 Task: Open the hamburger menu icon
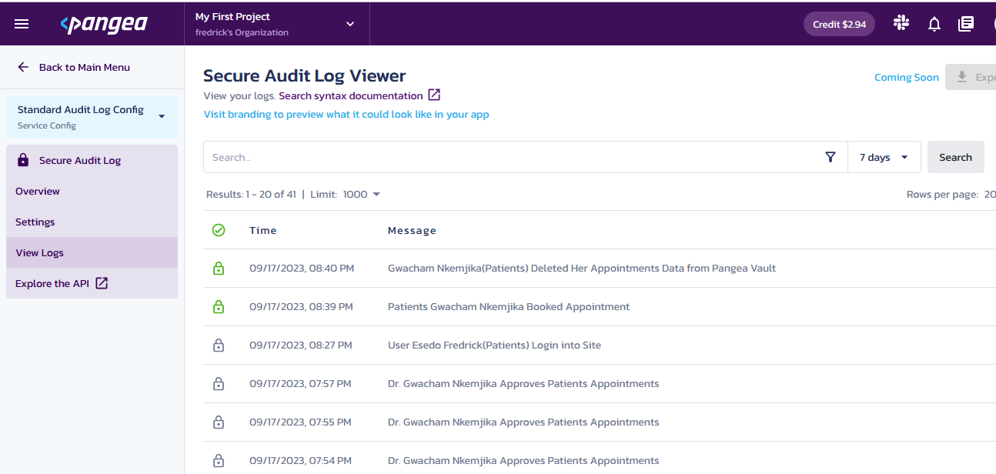click(22, 24)
